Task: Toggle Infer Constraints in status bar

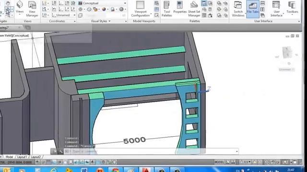Action: pos(37,162)
